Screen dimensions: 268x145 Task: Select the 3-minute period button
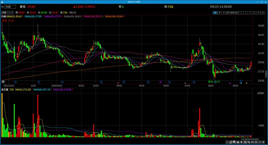click(245, 13)
